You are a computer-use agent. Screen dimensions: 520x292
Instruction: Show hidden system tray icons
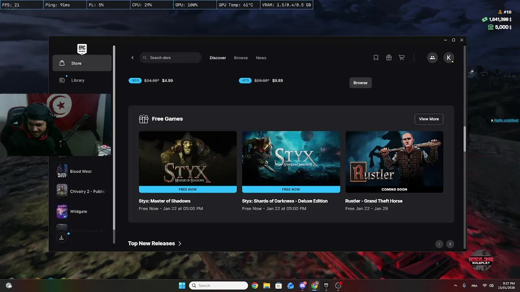(x=455, y=286)
